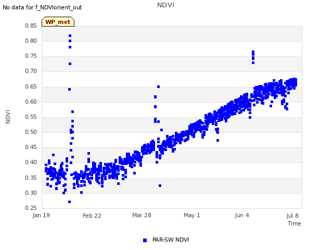The height and width of the screenshot is (250, 333).
Task: Click the May 1 tick label
Action: [x=192, y=215]
